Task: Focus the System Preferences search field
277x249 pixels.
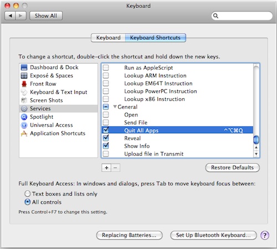Action: tap(242, 16)
